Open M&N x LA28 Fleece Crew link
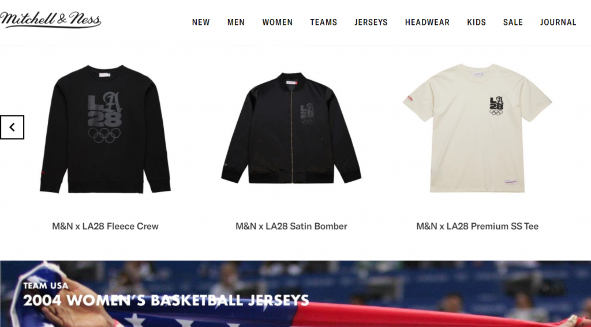The height and width of the screenshot is (327, 591). pos(105,226)
